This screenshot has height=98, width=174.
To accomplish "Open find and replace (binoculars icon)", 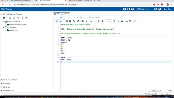I will 122,21.
